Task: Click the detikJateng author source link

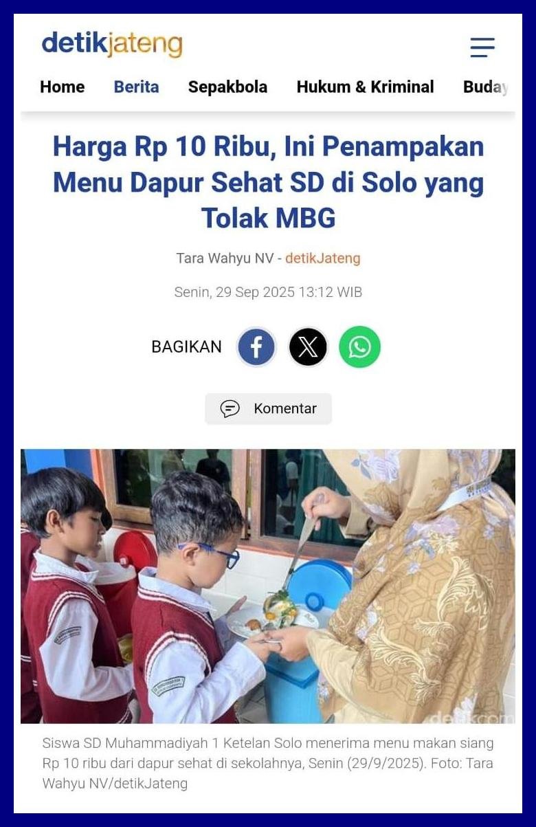Action: 323,258
